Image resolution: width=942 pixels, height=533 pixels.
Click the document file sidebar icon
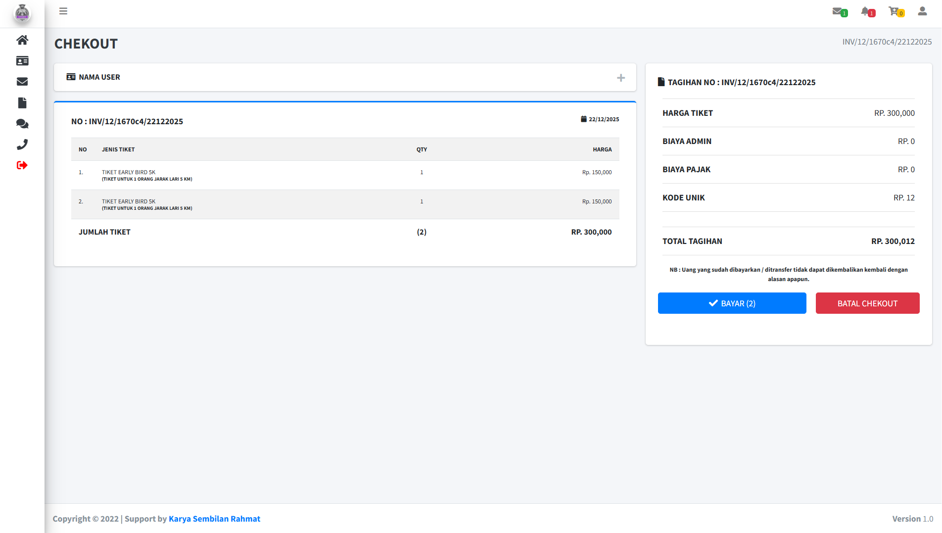pos(22,103)
